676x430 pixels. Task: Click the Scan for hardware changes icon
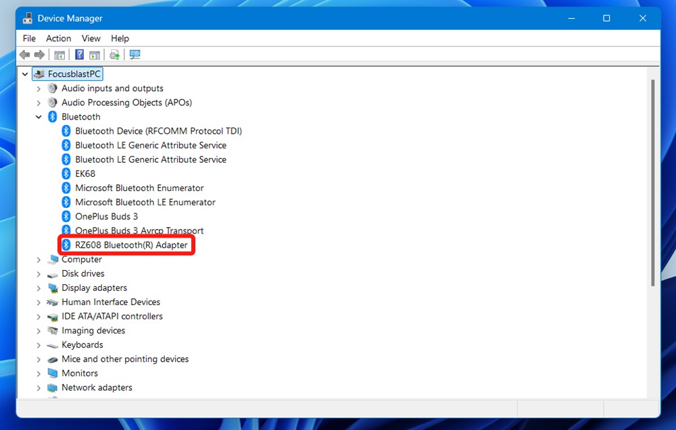[x=135, y=55]
